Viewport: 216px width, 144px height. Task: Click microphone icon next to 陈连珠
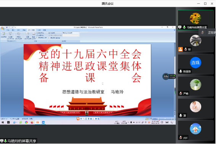coord(181,71)
